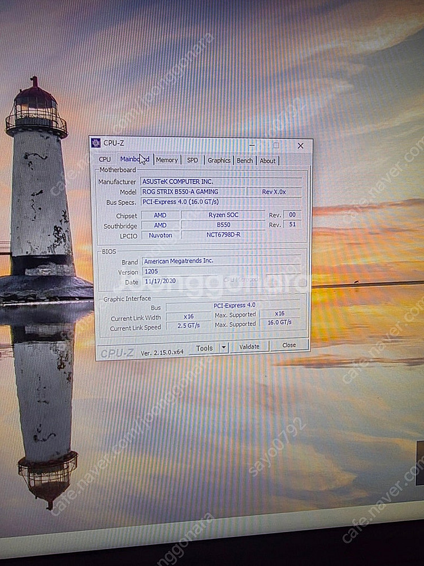Click the Tools button

[x=204, y=348]
